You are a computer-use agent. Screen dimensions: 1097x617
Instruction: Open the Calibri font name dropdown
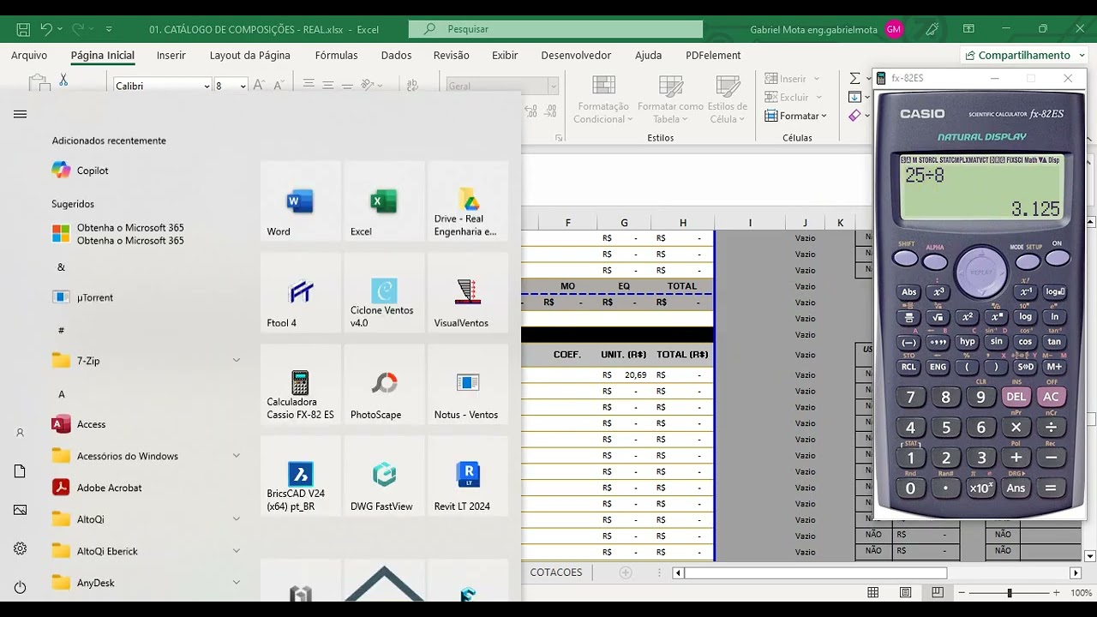(x=207, y=86)
